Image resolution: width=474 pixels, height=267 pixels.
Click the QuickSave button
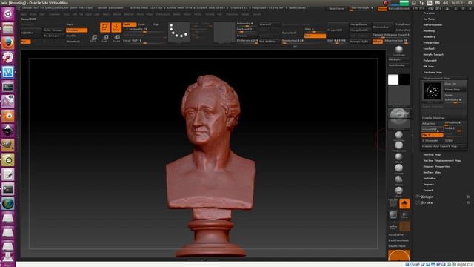[336, 9]
